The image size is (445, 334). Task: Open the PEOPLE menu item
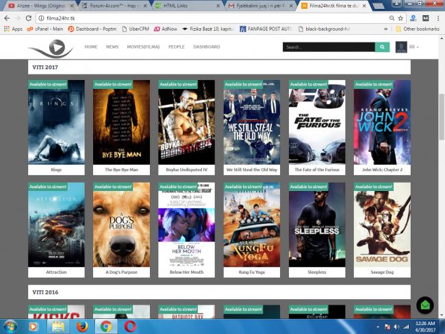[x=176, y=47]
